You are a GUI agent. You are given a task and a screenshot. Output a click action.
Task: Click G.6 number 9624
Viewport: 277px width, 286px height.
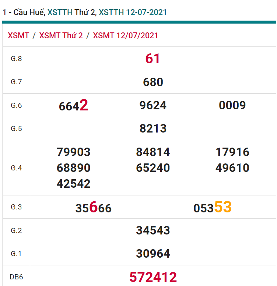(x=153, y=105)
